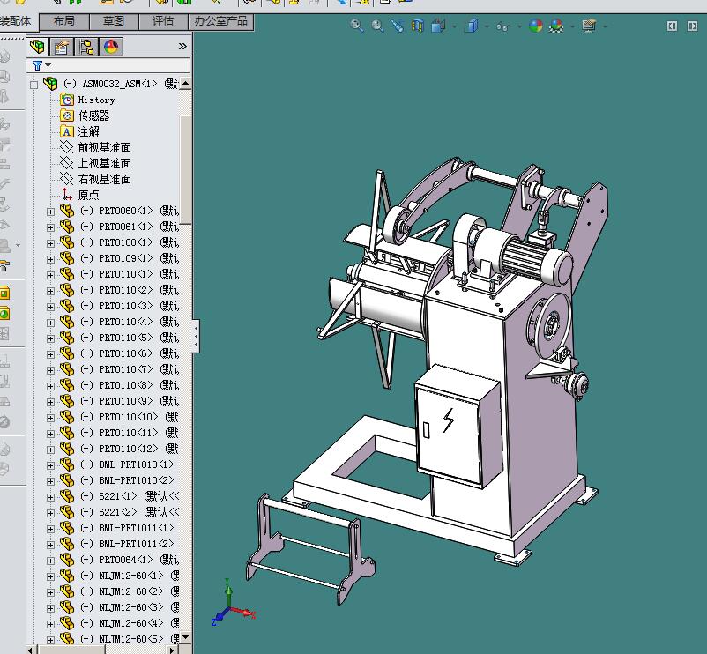Click the tree filter funnel icon
This screenshot has width=707, height=654.
click(x=37, y=66)
